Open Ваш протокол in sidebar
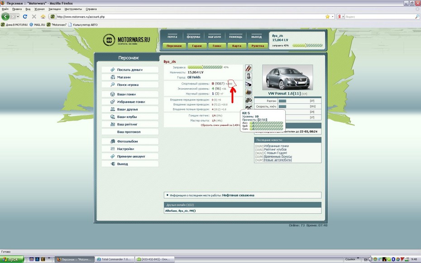 click(x=130, y=132)
